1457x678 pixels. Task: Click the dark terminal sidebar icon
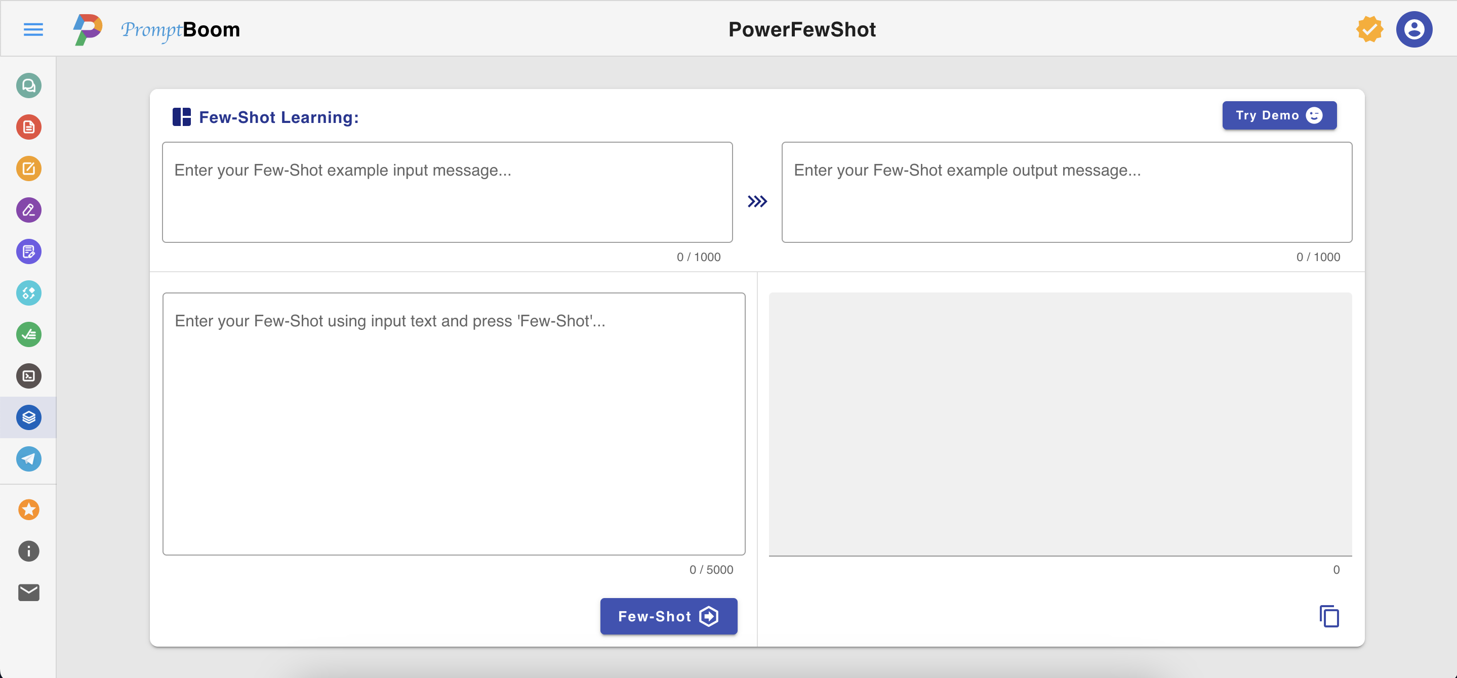(x=29, y=376)
